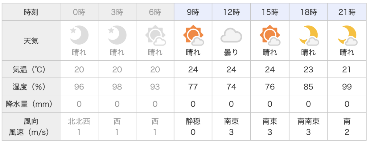Click the 気温（℃） row label
This screenshot has width=370, height=143.
[31, 70]
